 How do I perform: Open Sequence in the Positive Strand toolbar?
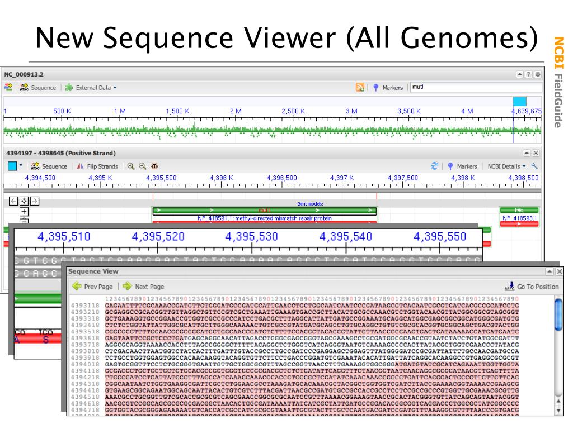pos(49,166)
